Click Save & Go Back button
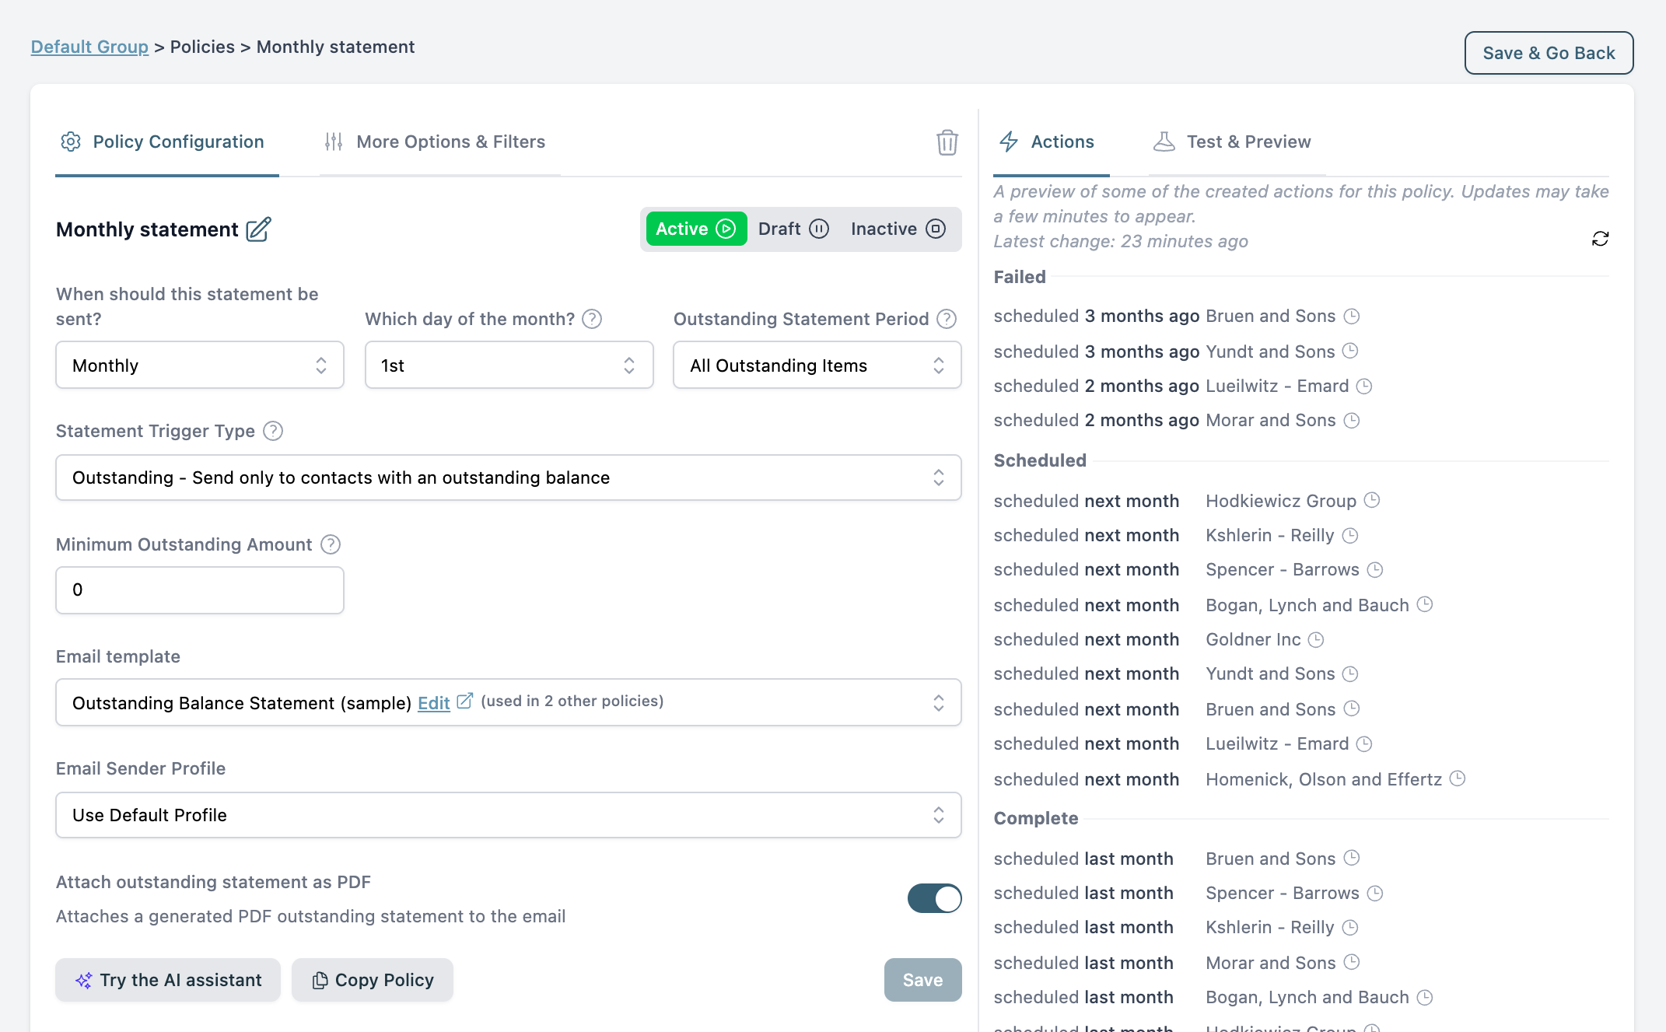The image size is (1666, 1032). click(1549, 53)
